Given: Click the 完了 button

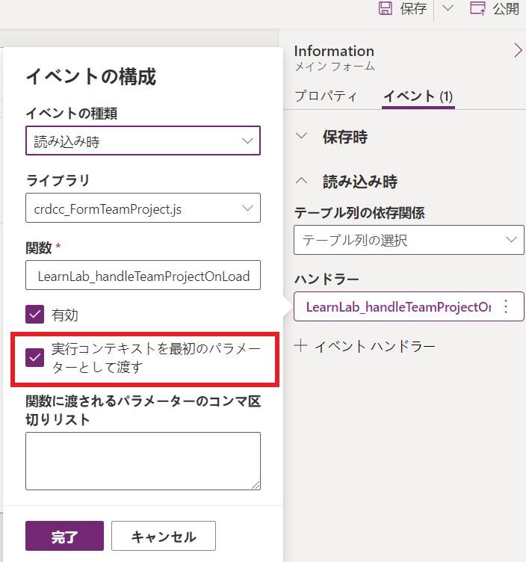Looking at the screenshot, I should click(x=64, y=536).
